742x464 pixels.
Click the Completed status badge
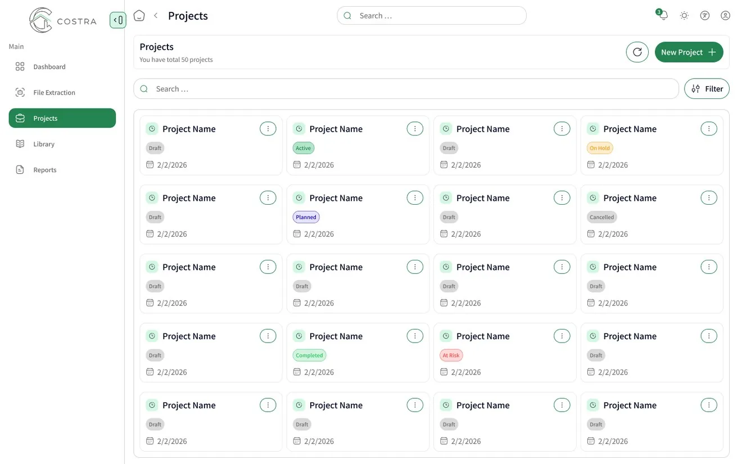point(310,355)
